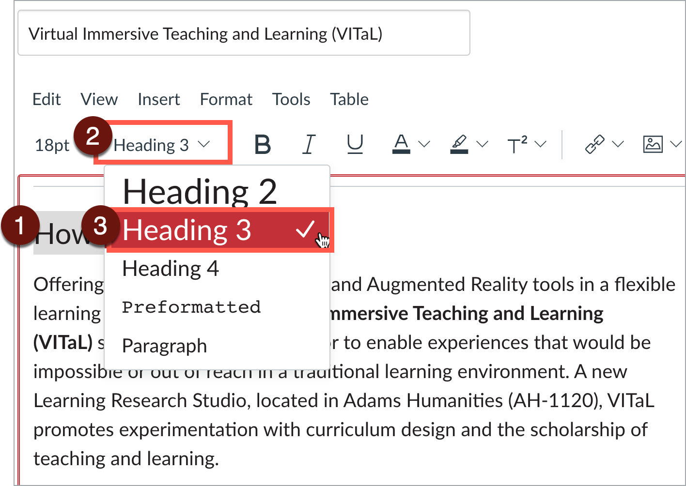Toggle bold formatting

coord(262,144)
